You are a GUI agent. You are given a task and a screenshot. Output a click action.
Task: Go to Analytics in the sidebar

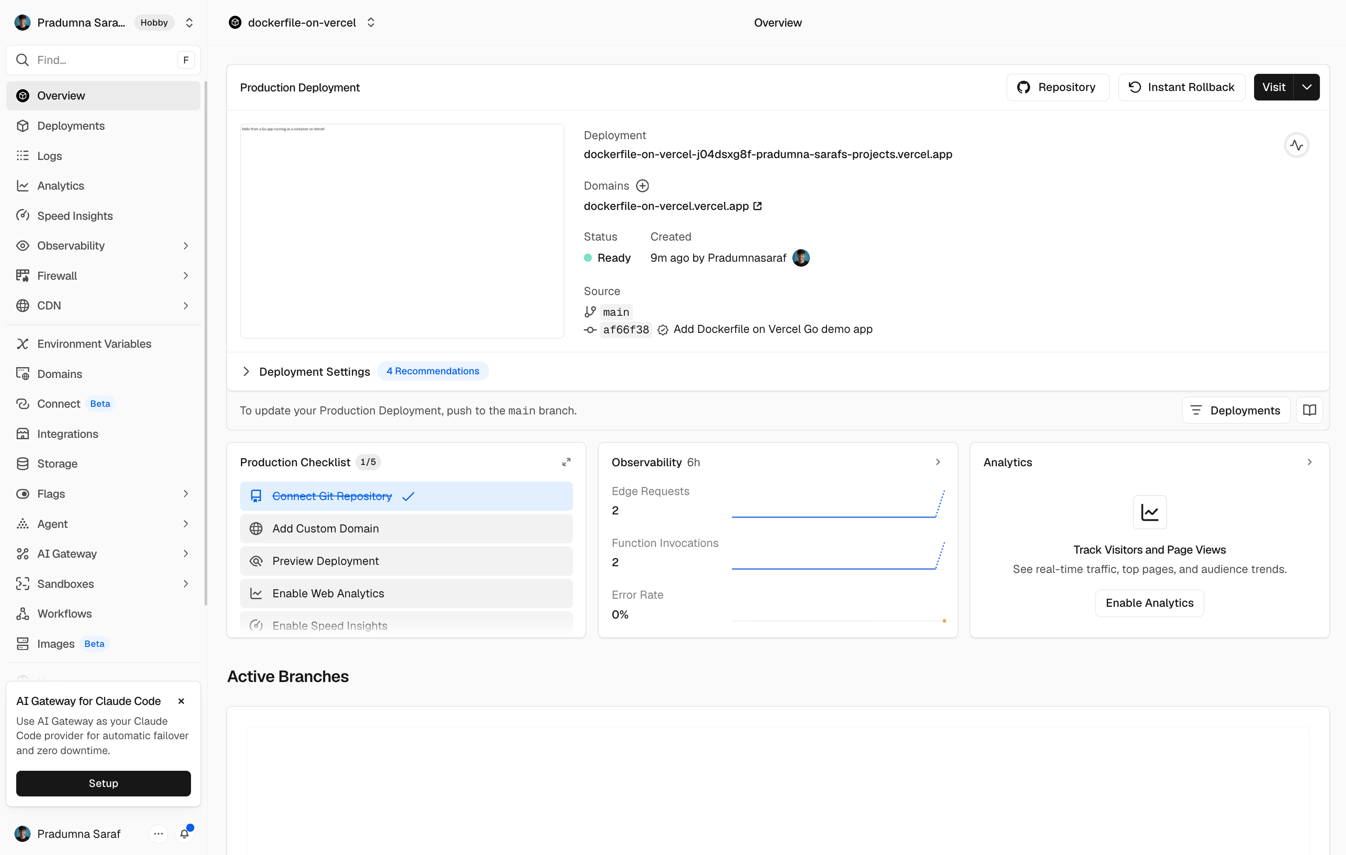coord(103,186)
